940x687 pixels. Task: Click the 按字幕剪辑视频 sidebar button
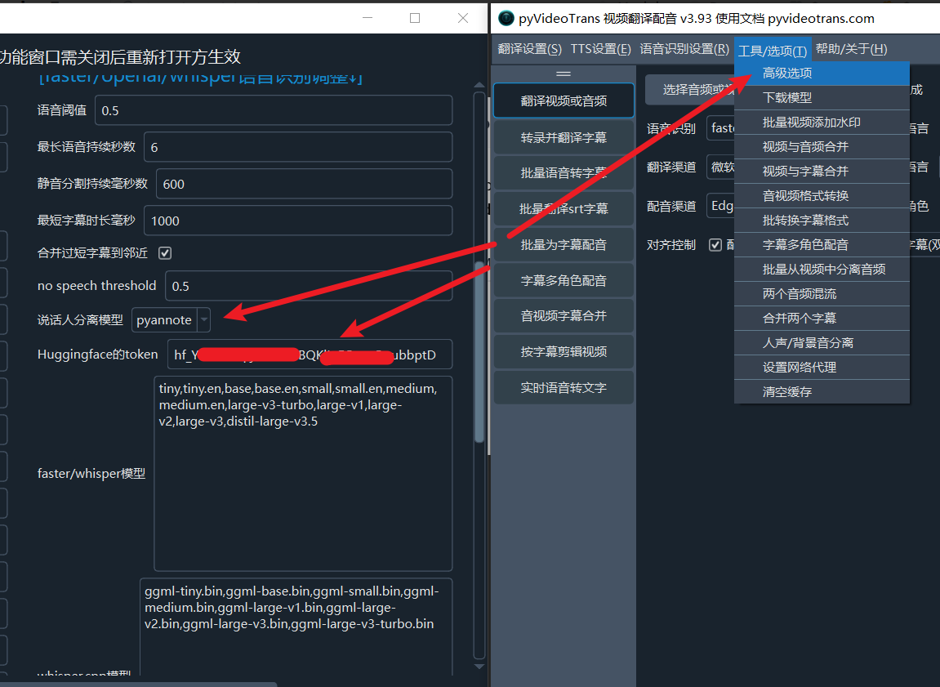tap(564, 351)
